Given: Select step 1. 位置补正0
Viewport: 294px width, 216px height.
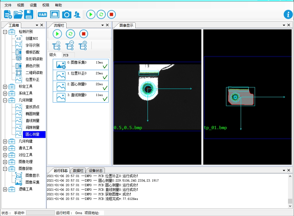Looking at the screenshot, I should [81, 75].
